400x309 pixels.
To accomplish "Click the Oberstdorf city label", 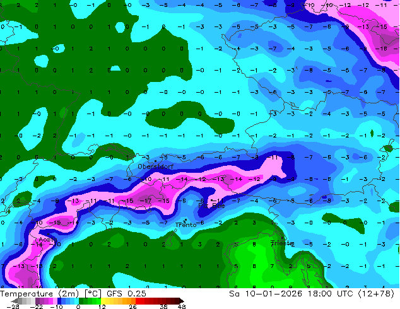I will [155, 166].
